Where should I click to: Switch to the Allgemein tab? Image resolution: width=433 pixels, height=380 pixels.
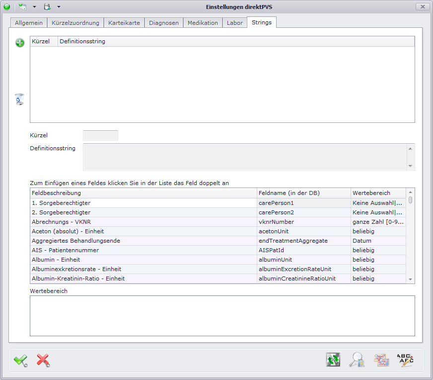(29, 23)
